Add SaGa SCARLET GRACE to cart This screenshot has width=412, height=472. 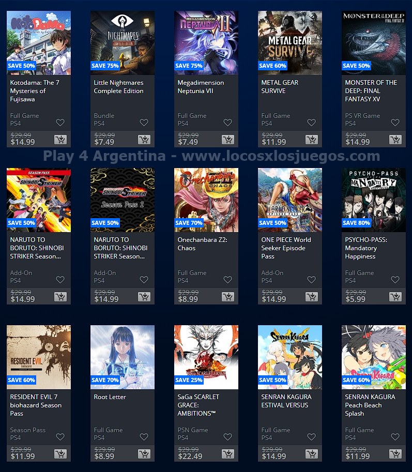coord(228,453)
